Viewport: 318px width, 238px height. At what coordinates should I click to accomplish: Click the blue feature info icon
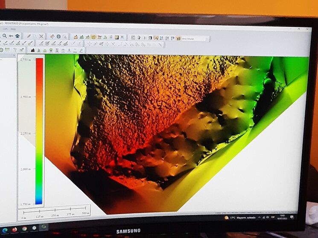[x=58, y=37]
